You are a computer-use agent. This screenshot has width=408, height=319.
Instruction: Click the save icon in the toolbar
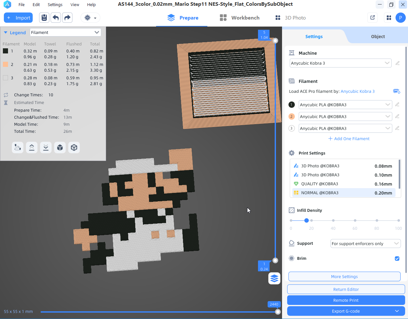44,18
